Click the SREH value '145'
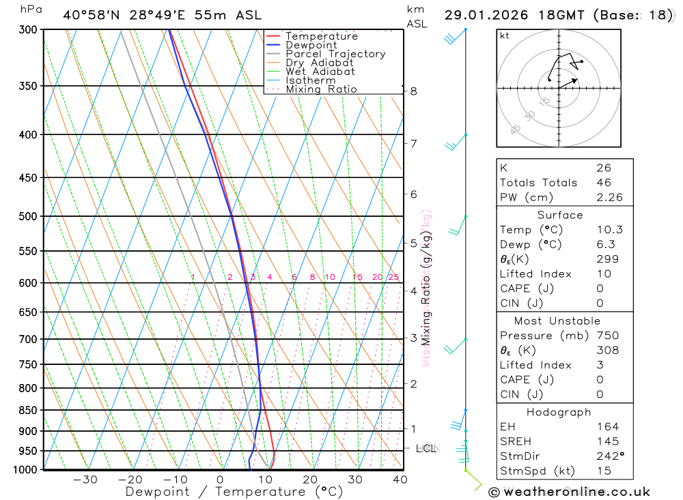The height and width of the screenshot is (500, 683). [608, 441]
